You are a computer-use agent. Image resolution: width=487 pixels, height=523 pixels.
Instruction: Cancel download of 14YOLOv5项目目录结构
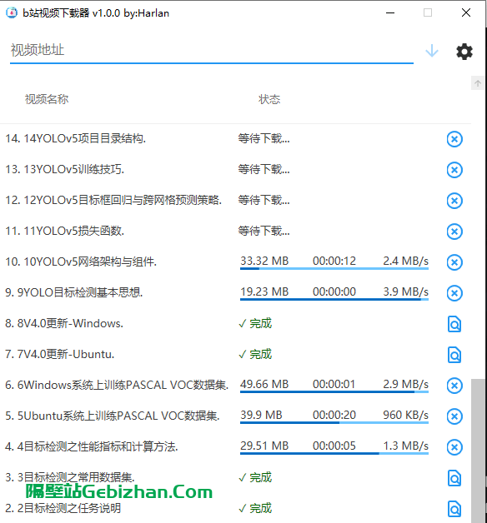(454, 139)
